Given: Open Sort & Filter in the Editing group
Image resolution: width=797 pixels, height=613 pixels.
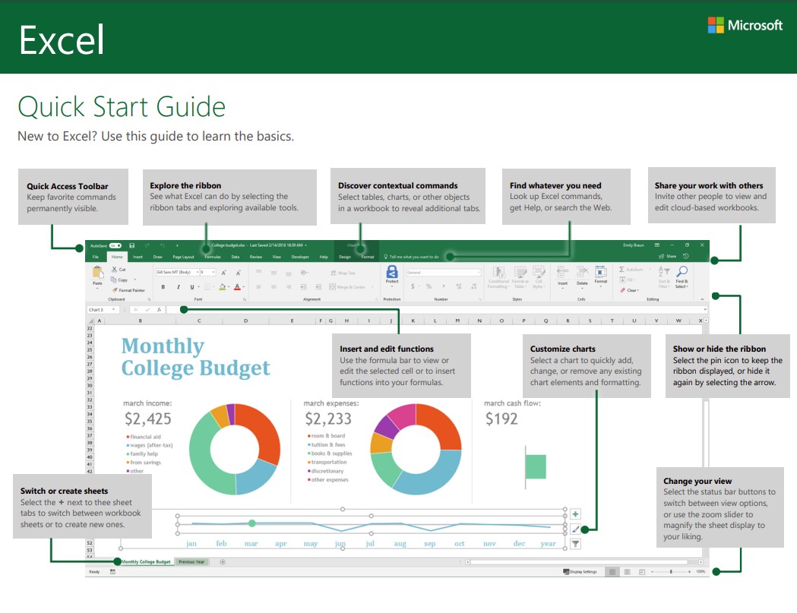Looking at the screenshot, I should [x=663, y=277].
